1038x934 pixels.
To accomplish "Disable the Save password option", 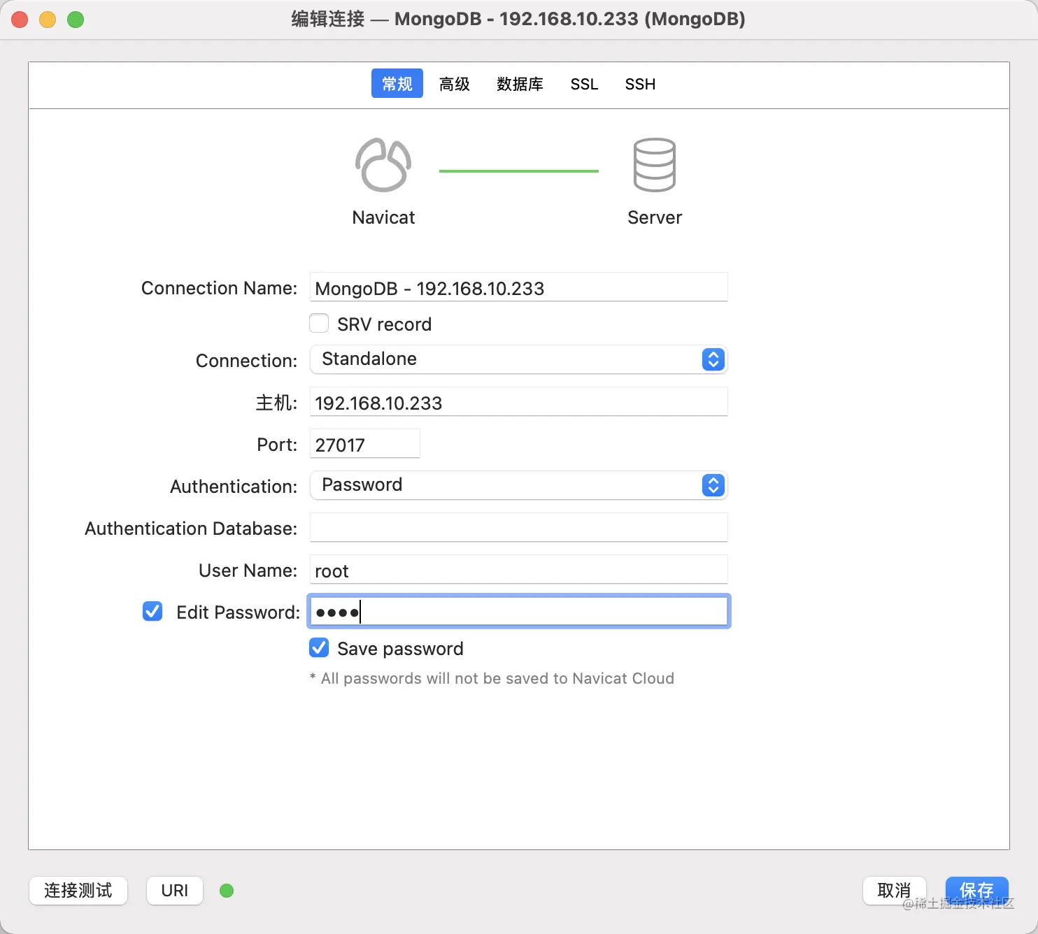I will tap(319, 647).
